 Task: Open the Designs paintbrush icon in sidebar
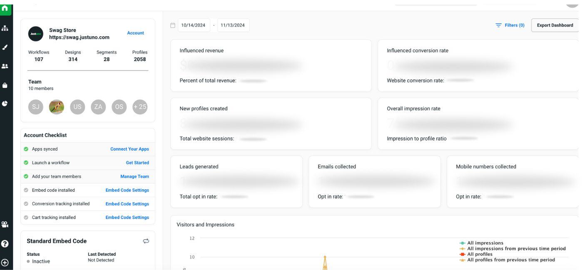click(5, 47)
